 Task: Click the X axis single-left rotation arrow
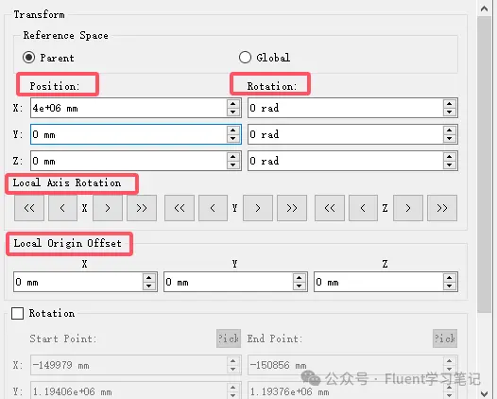[62, 208]
